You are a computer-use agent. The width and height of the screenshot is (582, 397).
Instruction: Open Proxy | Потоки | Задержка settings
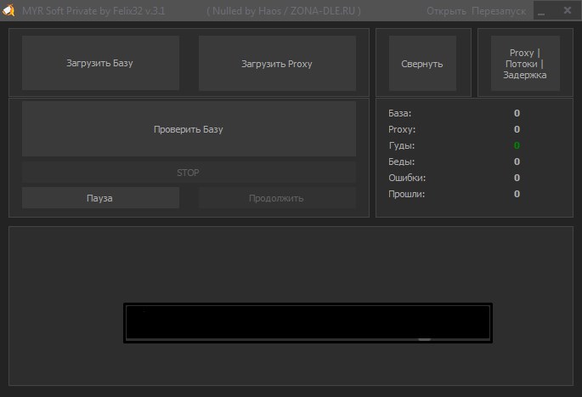coord(525,64)
